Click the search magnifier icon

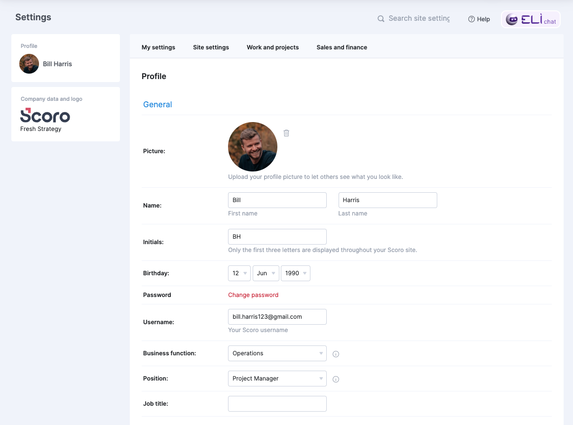(x=381, y=19)
